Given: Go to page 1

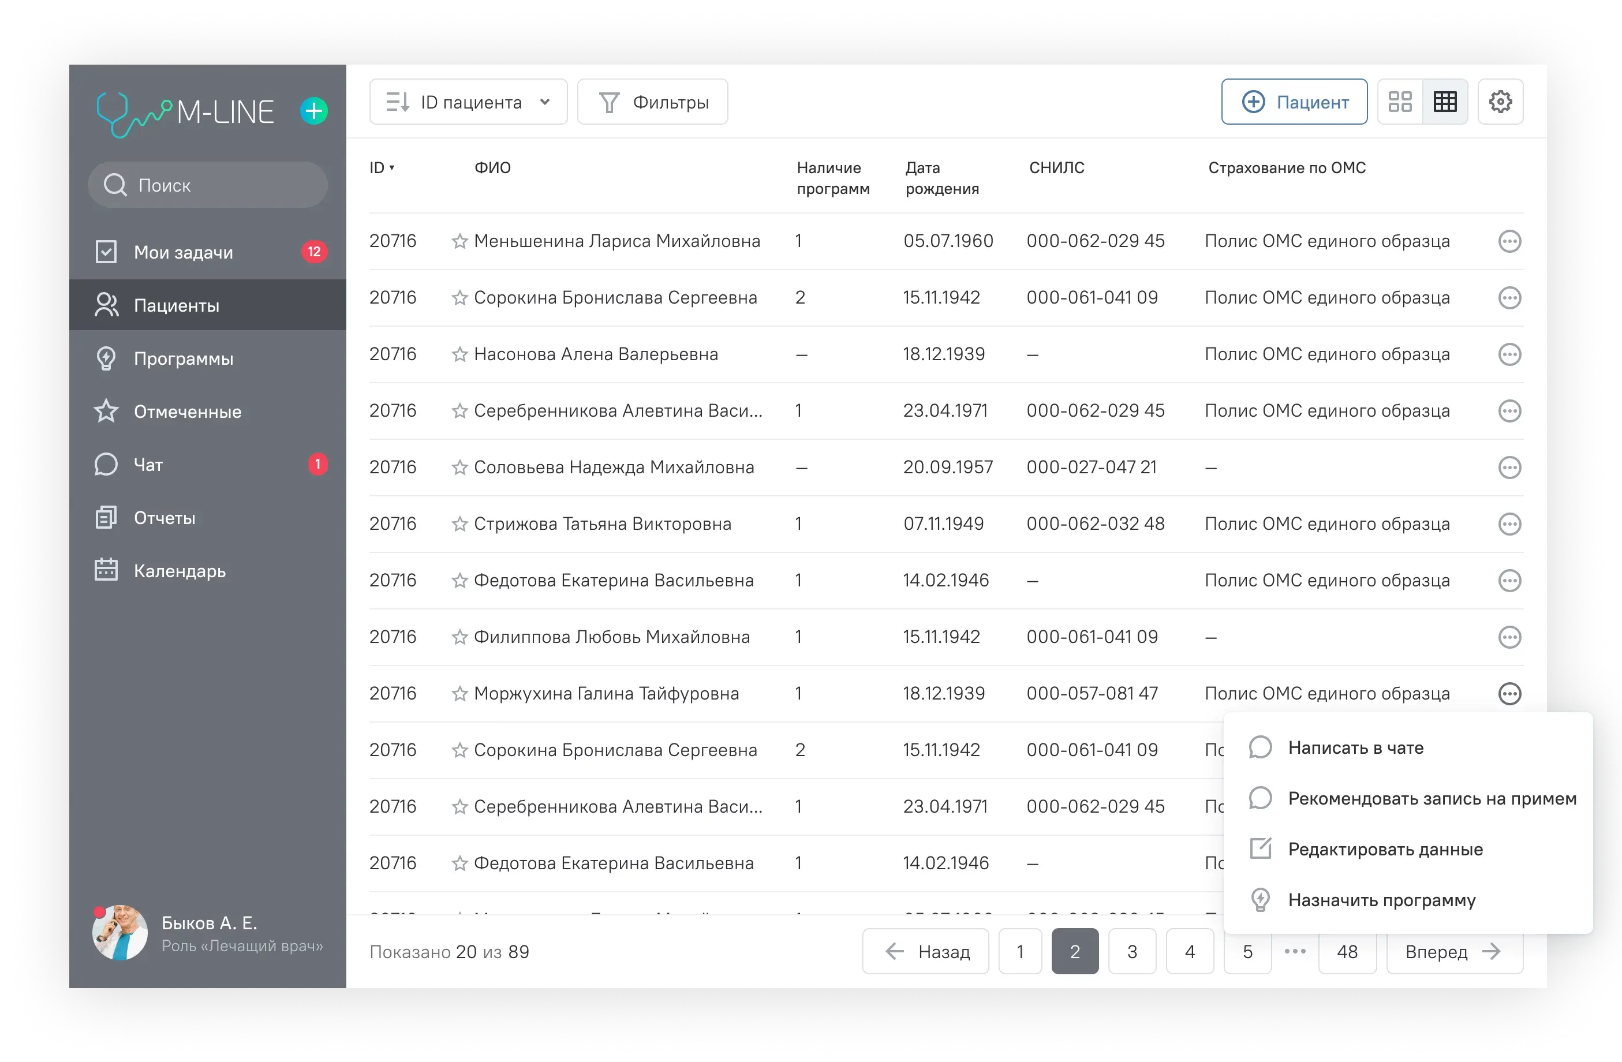Looking at the screenshot, I should coord(1020,952).
